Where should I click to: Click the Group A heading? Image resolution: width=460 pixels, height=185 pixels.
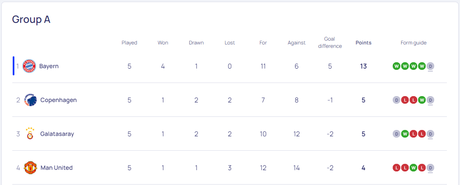(x=31, y=19)
